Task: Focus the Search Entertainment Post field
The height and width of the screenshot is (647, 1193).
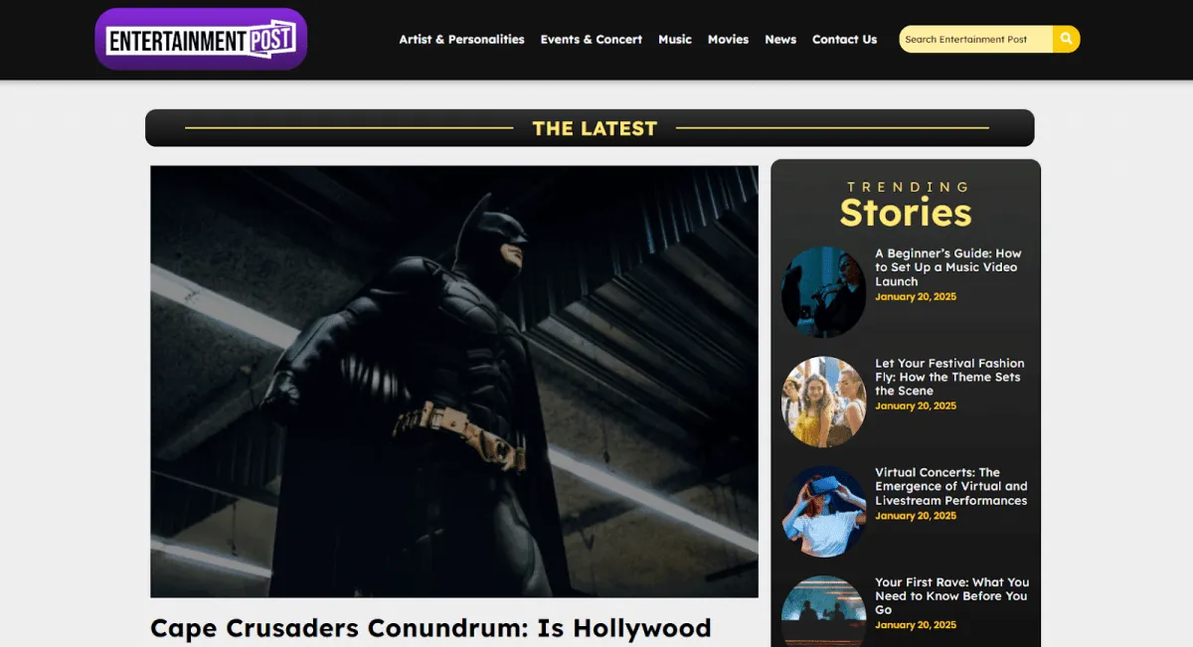Action: 975,39
